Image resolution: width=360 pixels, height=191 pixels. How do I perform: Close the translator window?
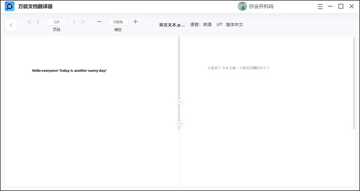click(x=351, y=6)
